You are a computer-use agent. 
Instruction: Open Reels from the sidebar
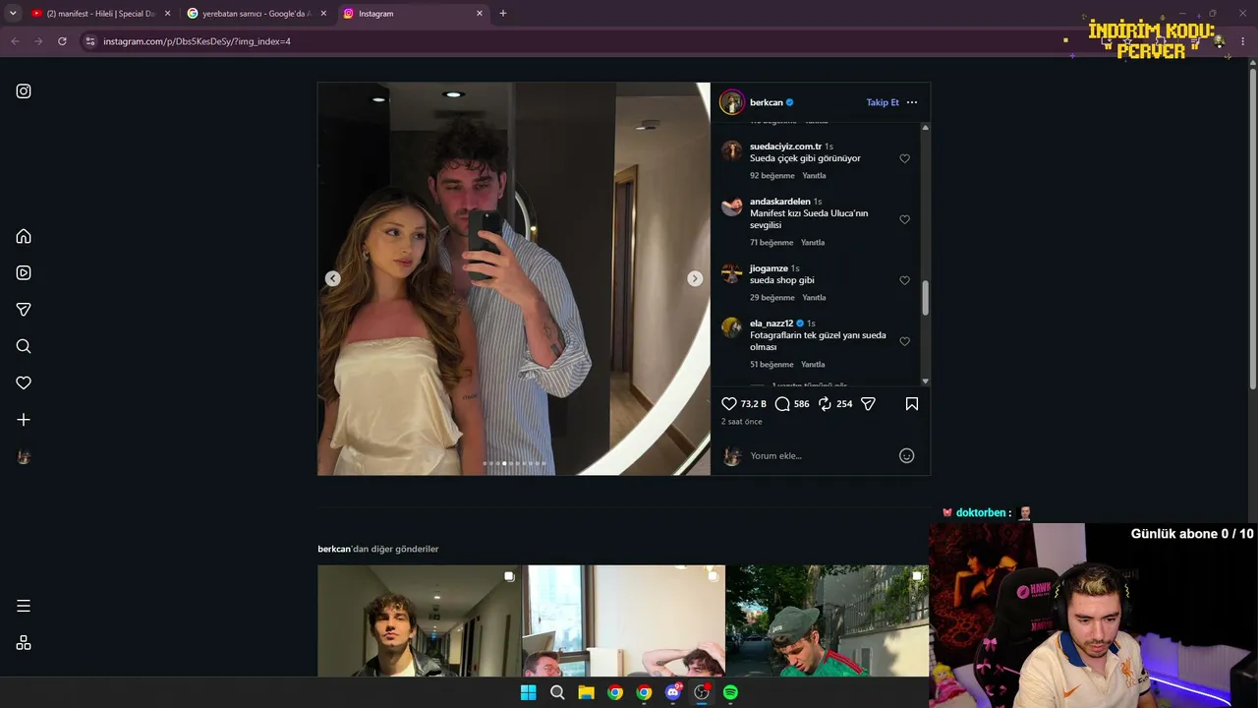24,272
